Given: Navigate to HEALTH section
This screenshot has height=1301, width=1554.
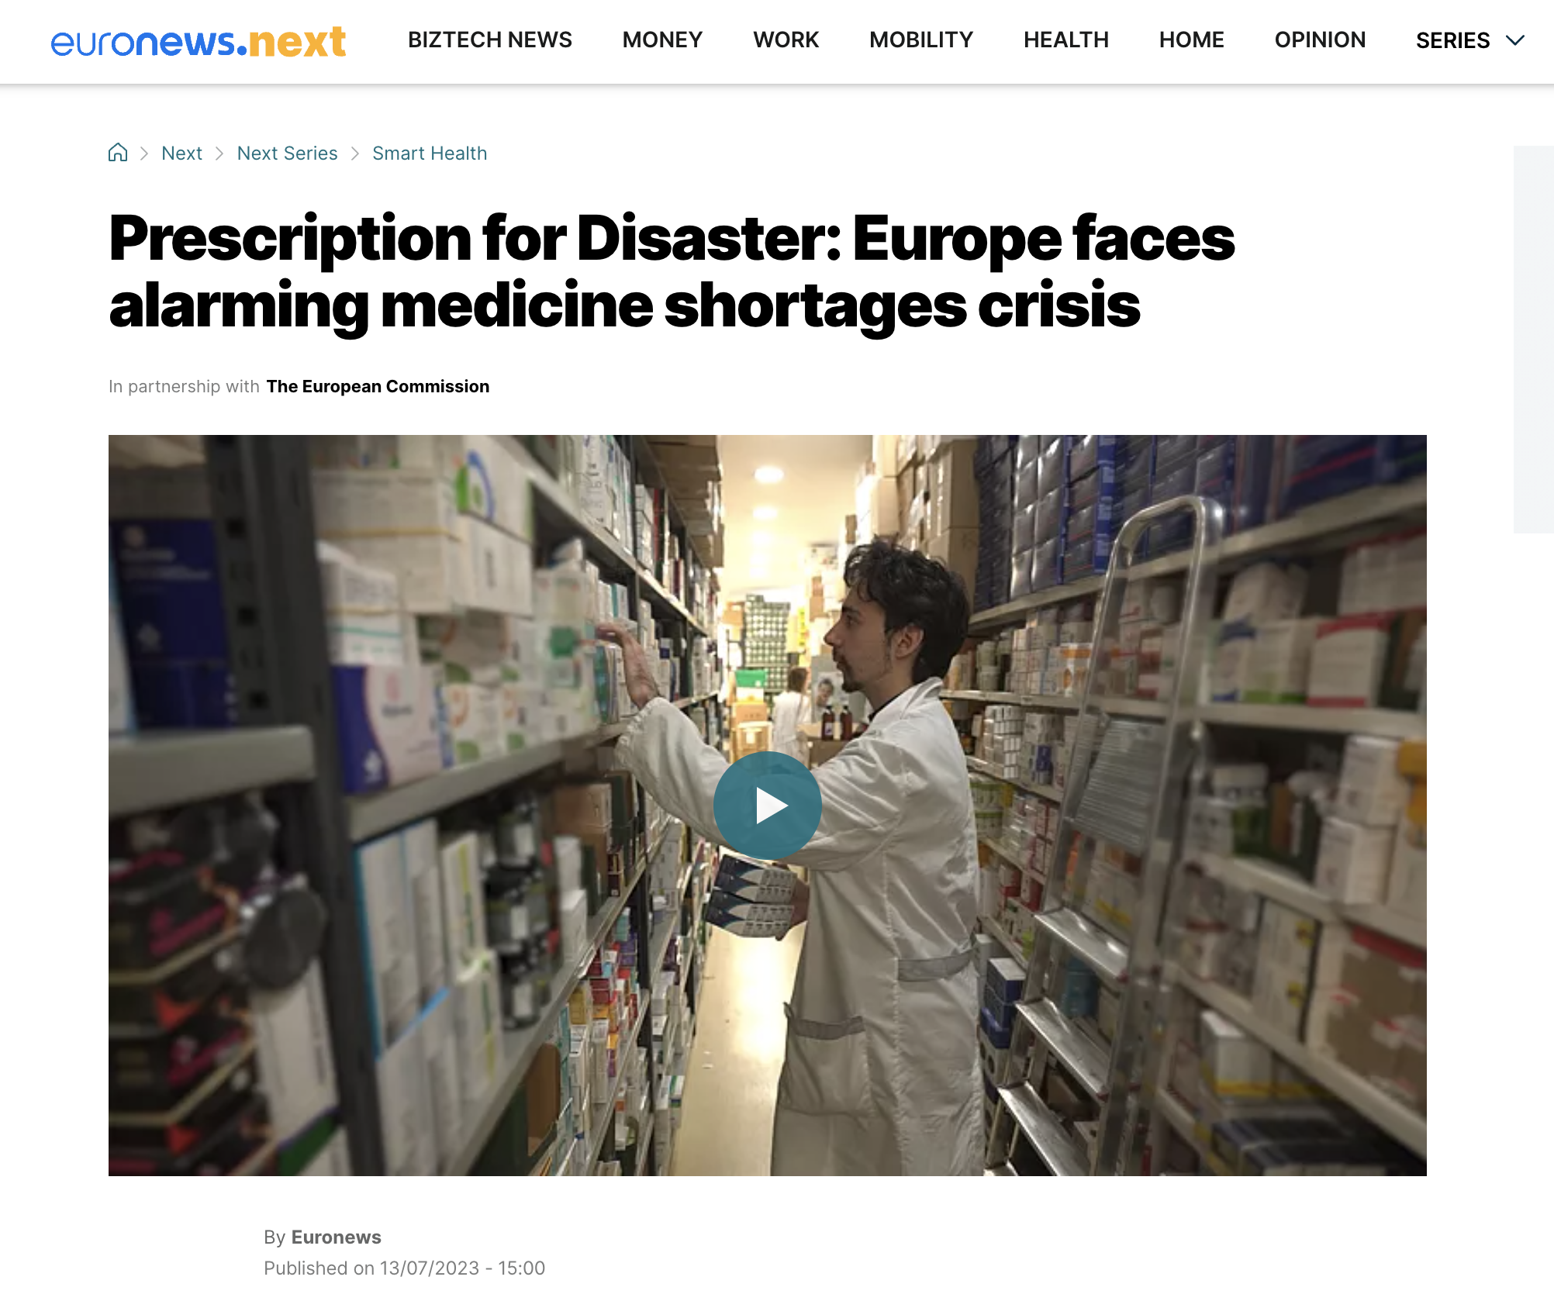Looking at the screenshot, I should [1066, 40].
